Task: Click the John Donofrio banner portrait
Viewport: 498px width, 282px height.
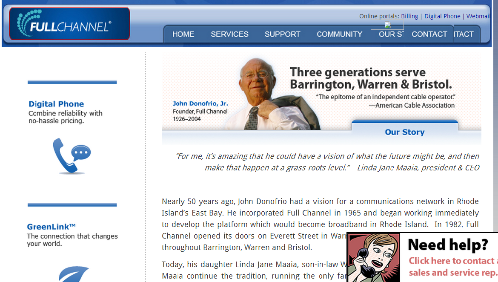Action: point(272,94)
